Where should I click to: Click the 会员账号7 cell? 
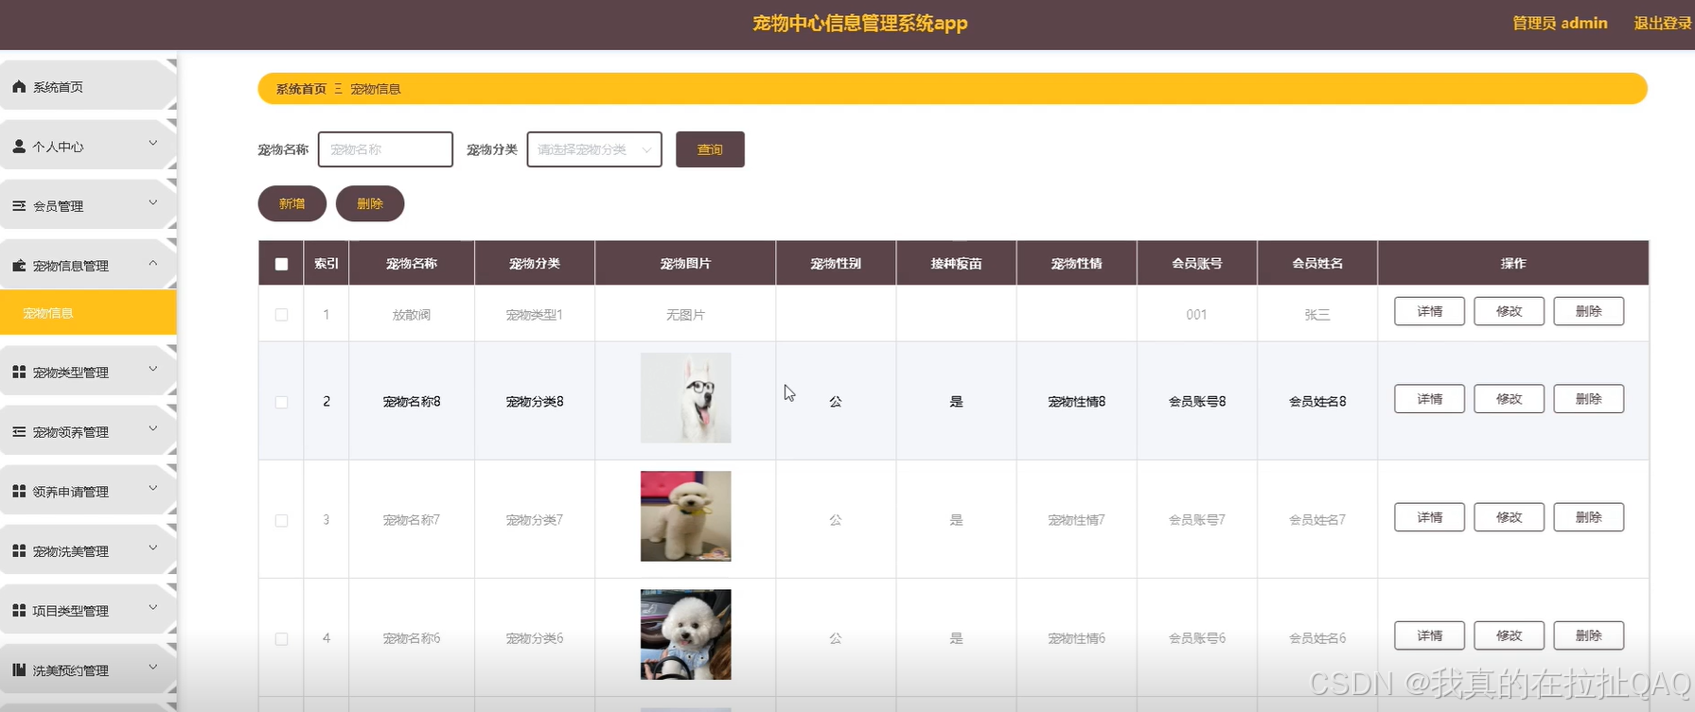click(x=1197, y=520)
